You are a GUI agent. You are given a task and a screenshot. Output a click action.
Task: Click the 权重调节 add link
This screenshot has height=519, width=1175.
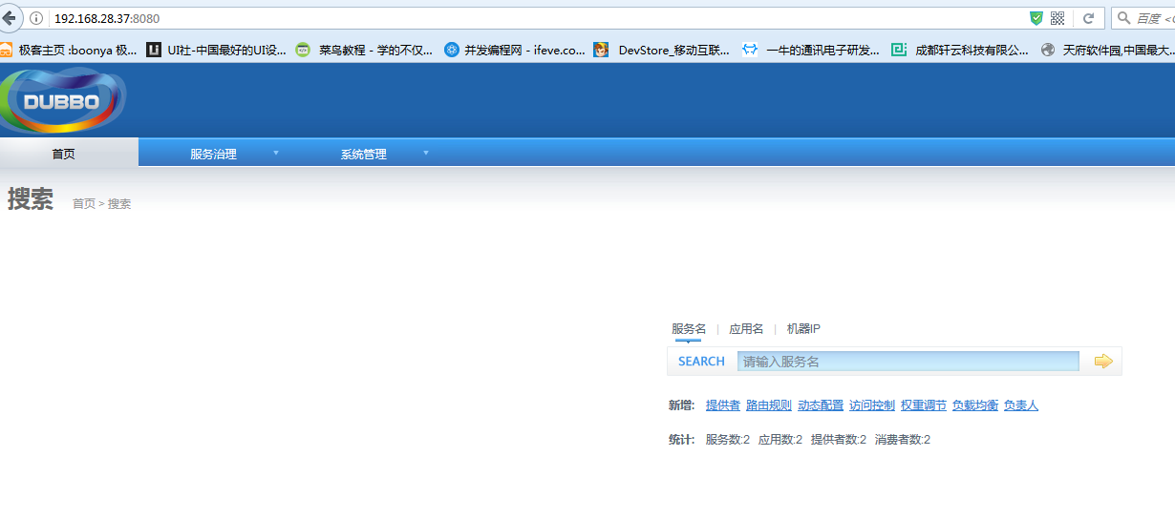tap(924, 405)
